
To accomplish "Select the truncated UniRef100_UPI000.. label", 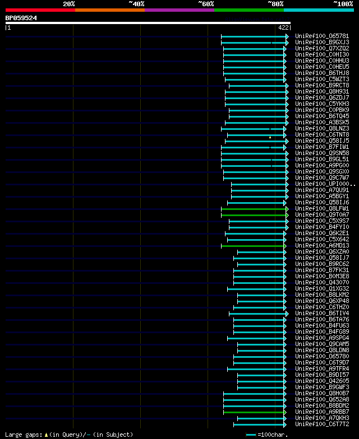I will click(x=325, y=184).
